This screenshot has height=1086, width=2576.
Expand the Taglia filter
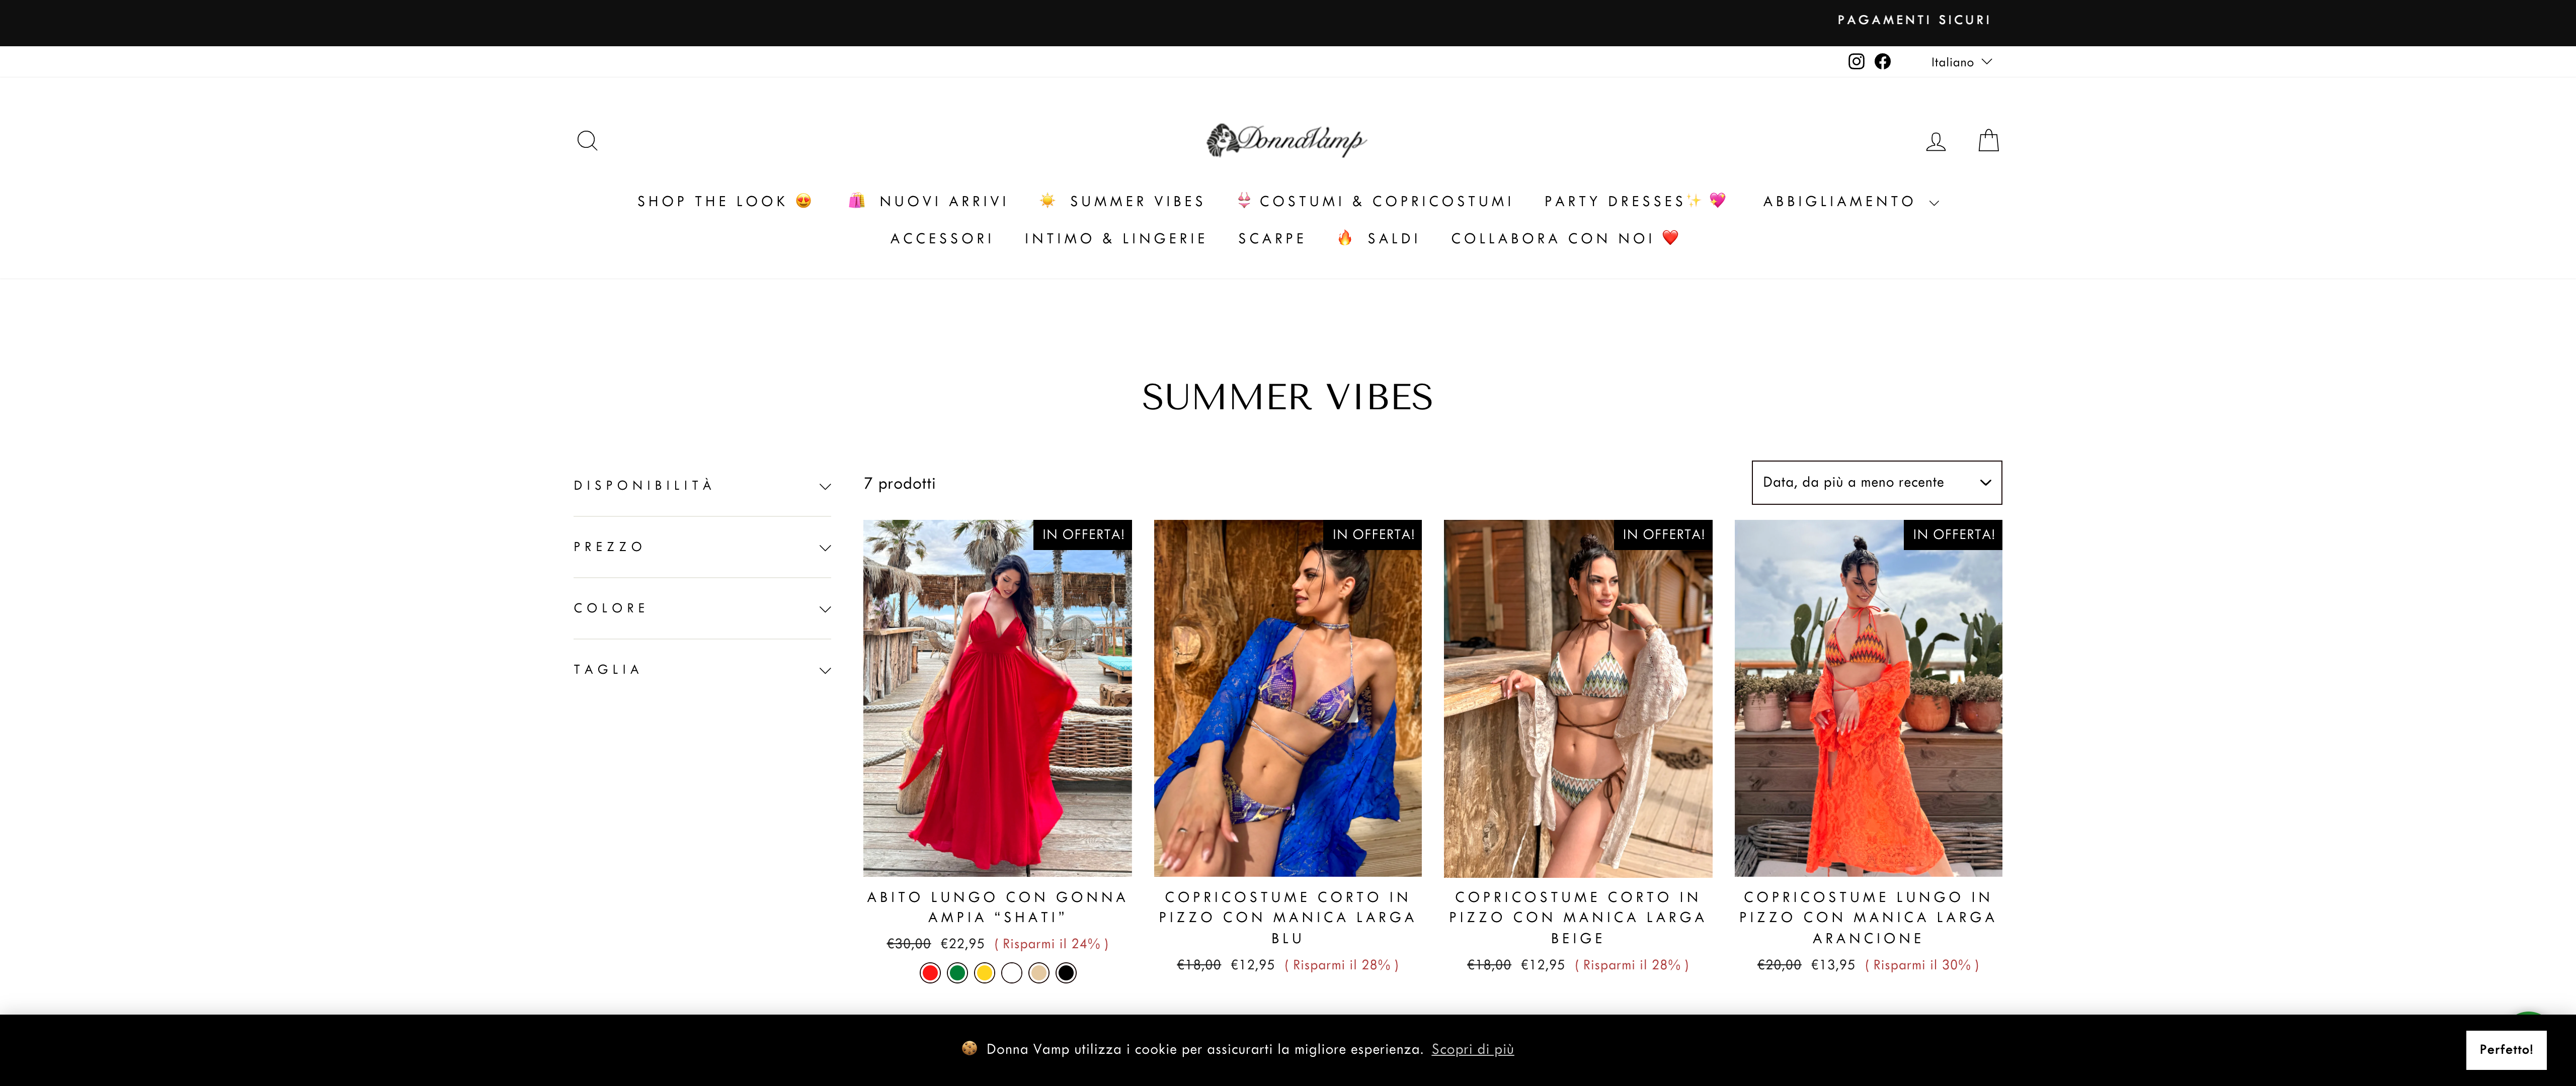tap(702, 670)
